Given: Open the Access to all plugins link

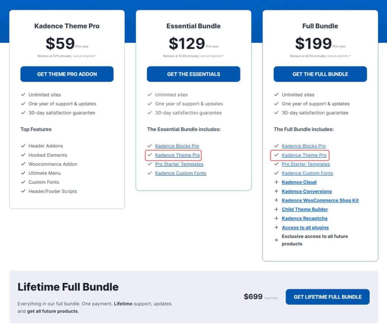Looking at the screenshot, I should point(305,227).
